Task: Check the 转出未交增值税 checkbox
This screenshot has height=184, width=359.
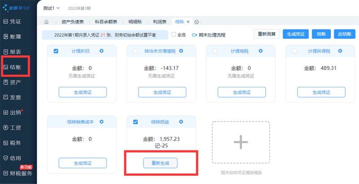Action: point(136,51)
